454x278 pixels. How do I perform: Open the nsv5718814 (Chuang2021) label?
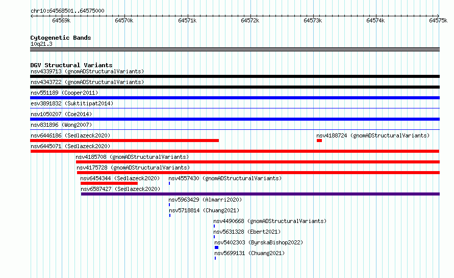click(204, 210)
